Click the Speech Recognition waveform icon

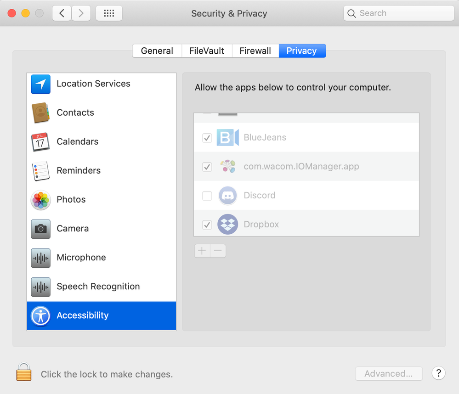[x=41, y=287]
